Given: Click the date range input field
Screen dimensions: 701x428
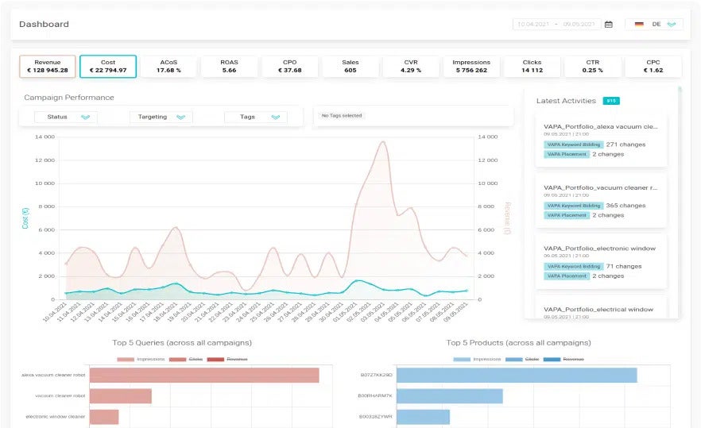Looking at the screenshot, I should coord(556,25).
